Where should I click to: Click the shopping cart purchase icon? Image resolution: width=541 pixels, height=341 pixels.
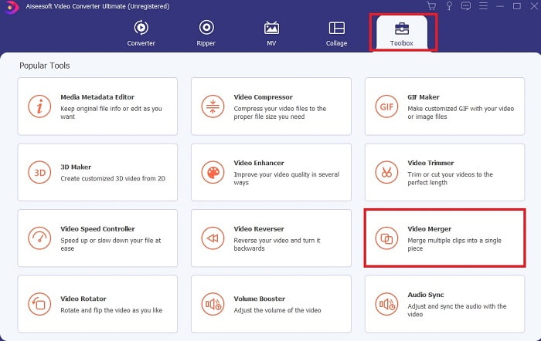click(431, 6)
